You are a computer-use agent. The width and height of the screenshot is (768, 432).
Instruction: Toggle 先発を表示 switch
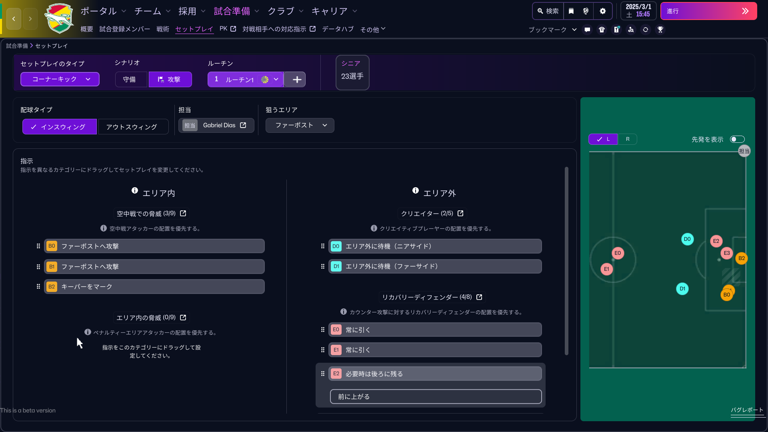pos(737,139)
